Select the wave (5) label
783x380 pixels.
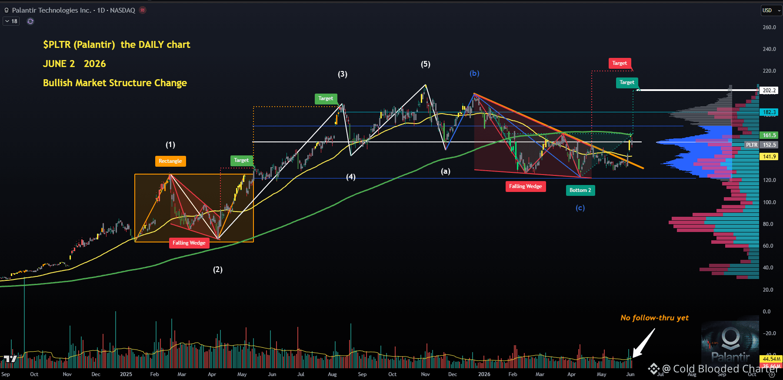tap(426, 64)
